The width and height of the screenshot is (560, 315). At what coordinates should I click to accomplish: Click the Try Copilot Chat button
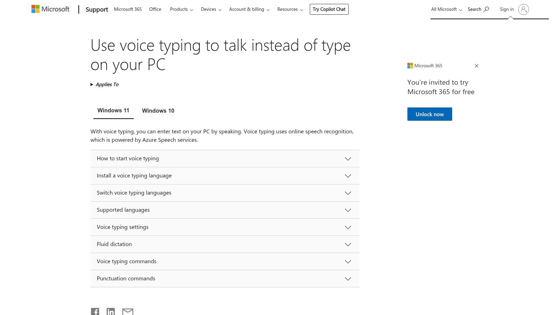[329, 9]
